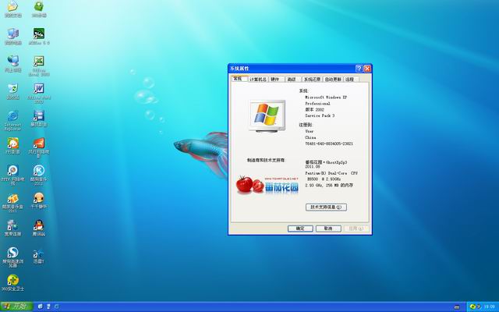The width and height of the screenshot is (499, 312).
Task: Click the registered-to 'China' text
Action: point(310,137)
